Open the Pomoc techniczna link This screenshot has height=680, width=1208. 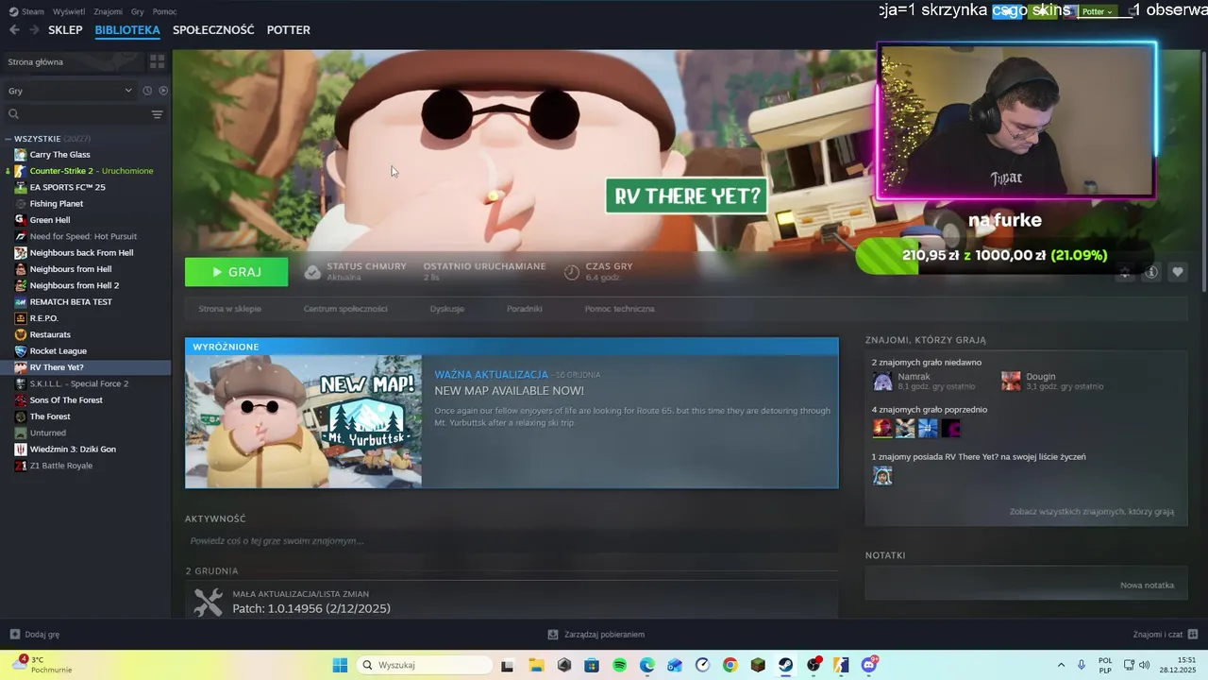point(619,309)
